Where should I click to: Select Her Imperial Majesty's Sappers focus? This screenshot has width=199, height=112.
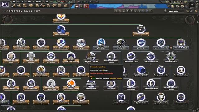pos(171,85)
